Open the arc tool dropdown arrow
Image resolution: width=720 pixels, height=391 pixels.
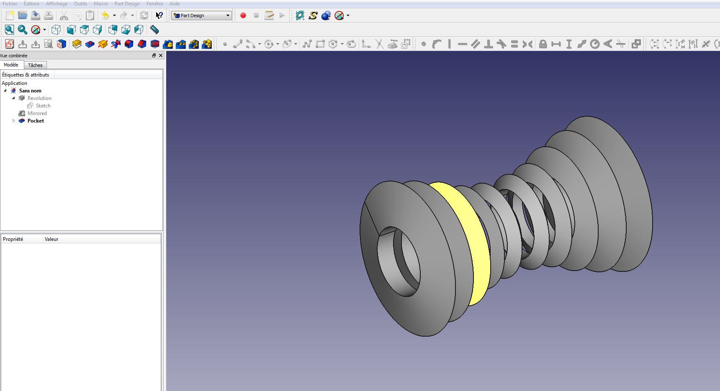(260, 44)
